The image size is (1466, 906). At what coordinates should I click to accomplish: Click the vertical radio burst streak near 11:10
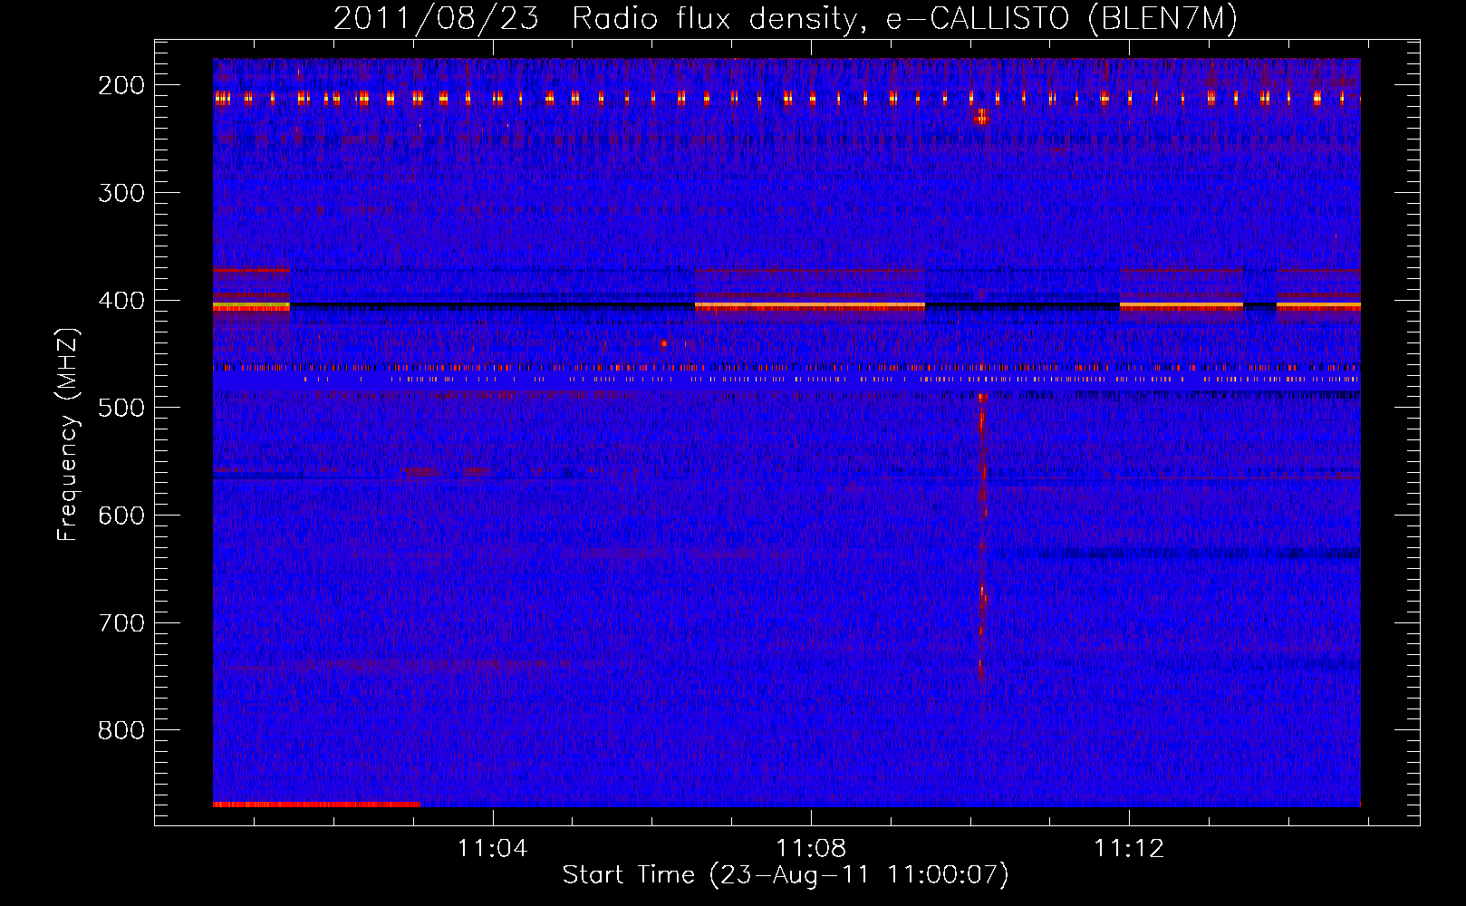pos(981,539)
